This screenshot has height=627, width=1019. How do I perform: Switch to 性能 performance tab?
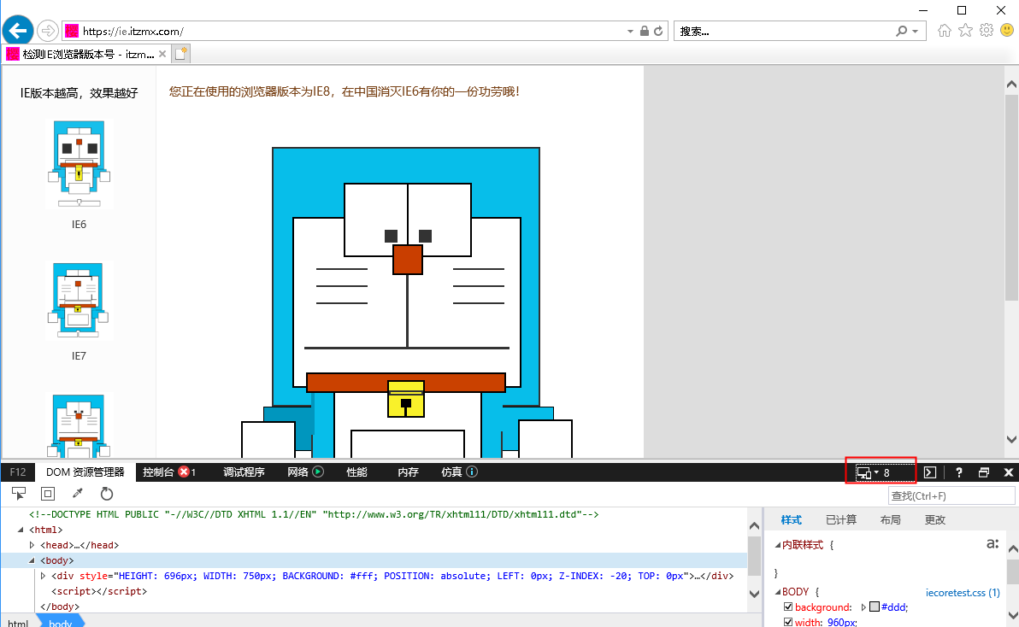[356, 472]
